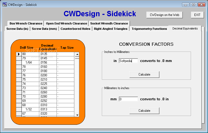Switch to Box Wrench Clearance tab
Image resolution: width=208 pixels, height=133 pixels.
click(26, 23)
